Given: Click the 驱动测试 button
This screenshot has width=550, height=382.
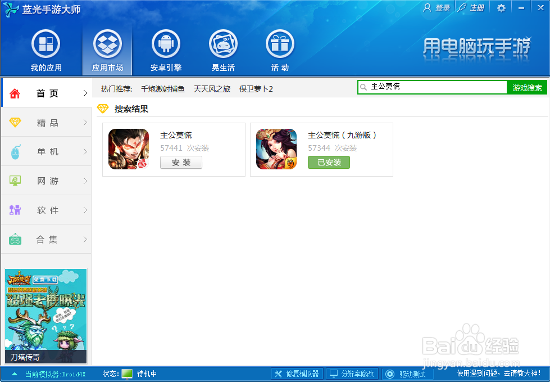Looking at the screenshot, I should coord(408,374).
